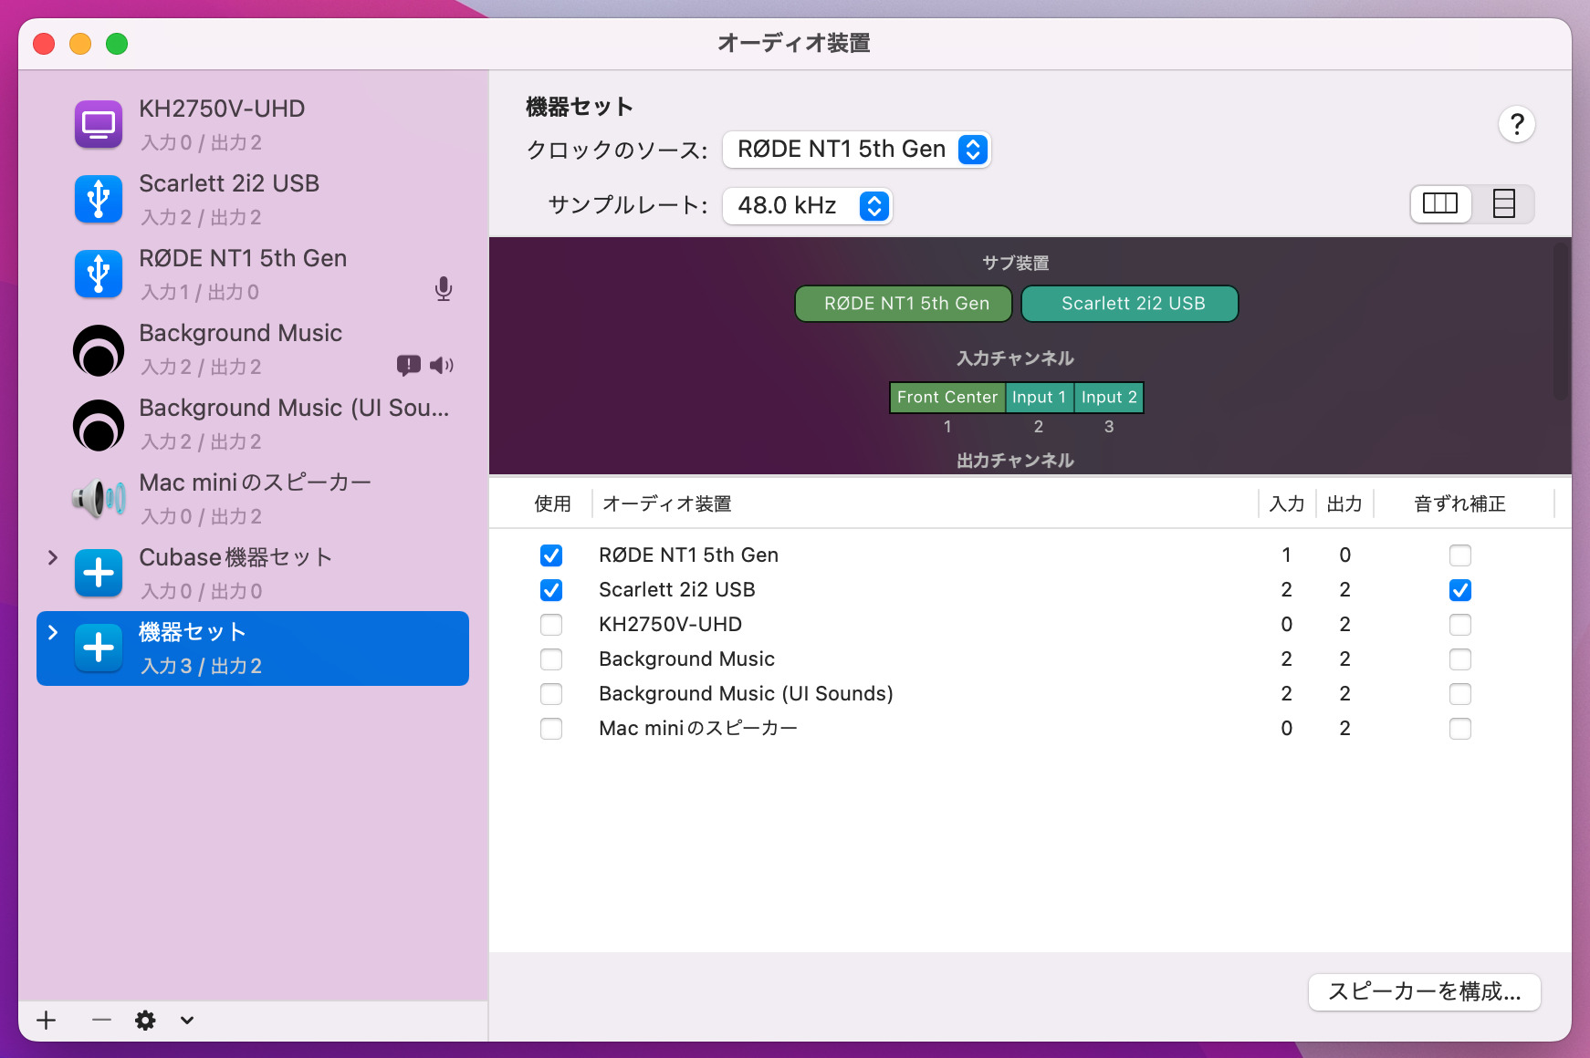Add a new device with the plus button

click(x=47, y=1020)
